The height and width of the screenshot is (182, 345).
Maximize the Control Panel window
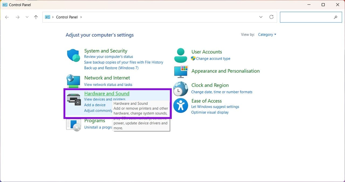(x=323, y=5)
